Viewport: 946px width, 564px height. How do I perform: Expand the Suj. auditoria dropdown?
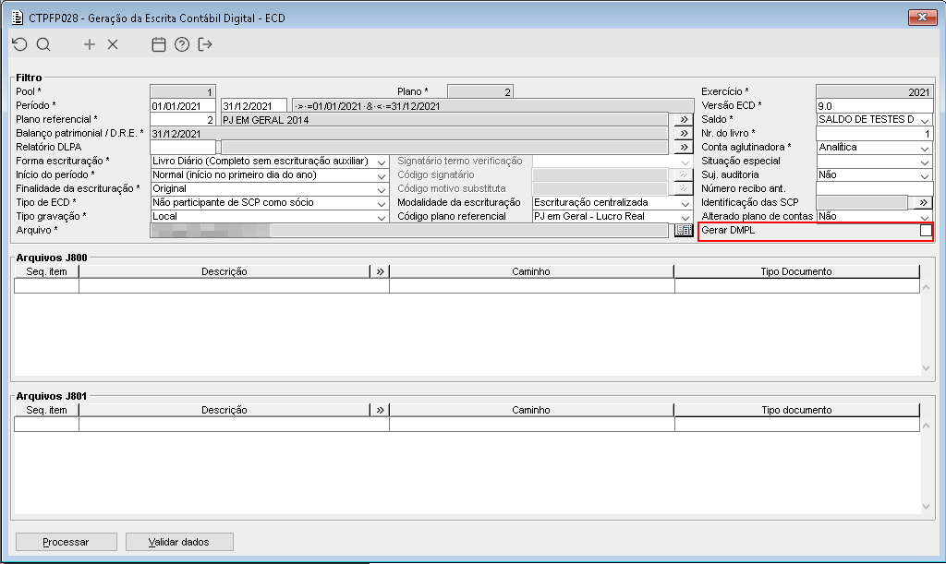(925, 176)
